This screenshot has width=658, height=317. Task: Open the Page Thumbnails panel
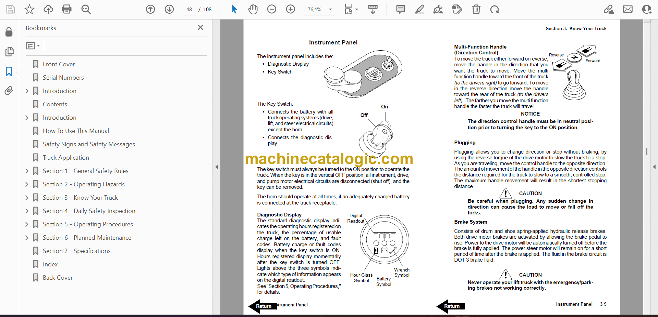pyautogui.click(x=9, y=52)
